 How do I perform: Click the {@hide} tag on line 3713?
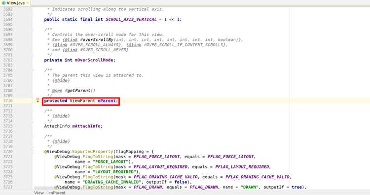click(61, 116)
